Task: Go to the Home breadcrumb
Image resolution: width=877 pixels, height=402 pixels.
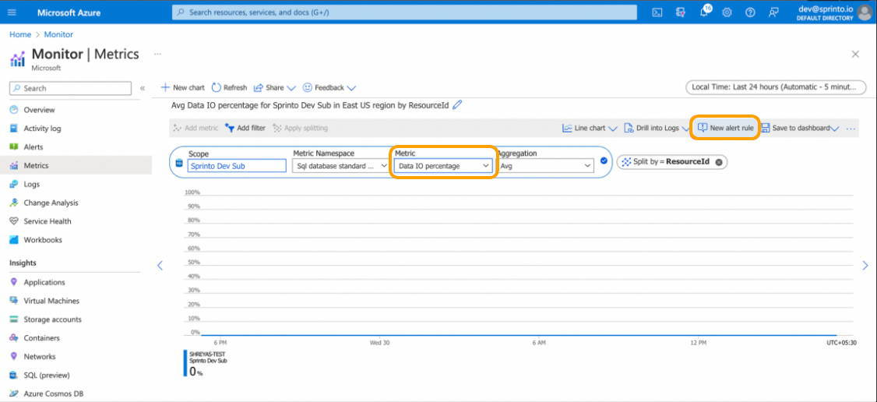Action: 20,34
